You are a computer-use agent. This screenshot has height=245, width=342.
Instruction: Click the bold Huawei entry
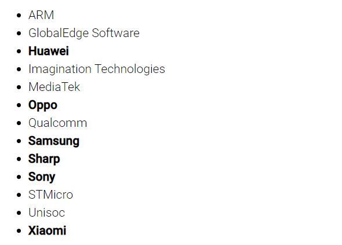(49, 51)
